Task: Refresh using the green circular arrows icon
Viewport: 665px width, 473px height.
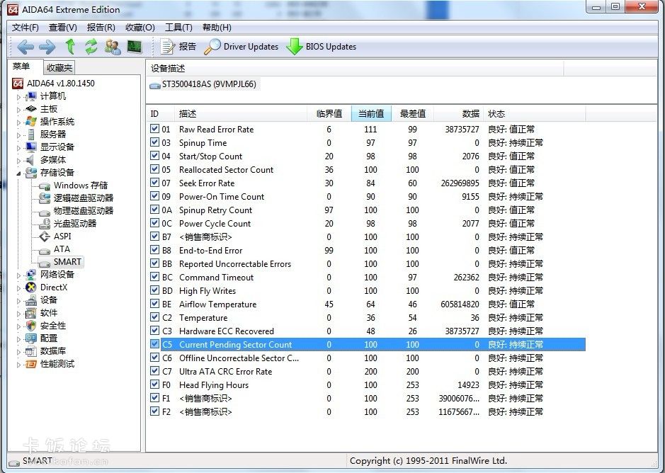Action: coord(91,47)
